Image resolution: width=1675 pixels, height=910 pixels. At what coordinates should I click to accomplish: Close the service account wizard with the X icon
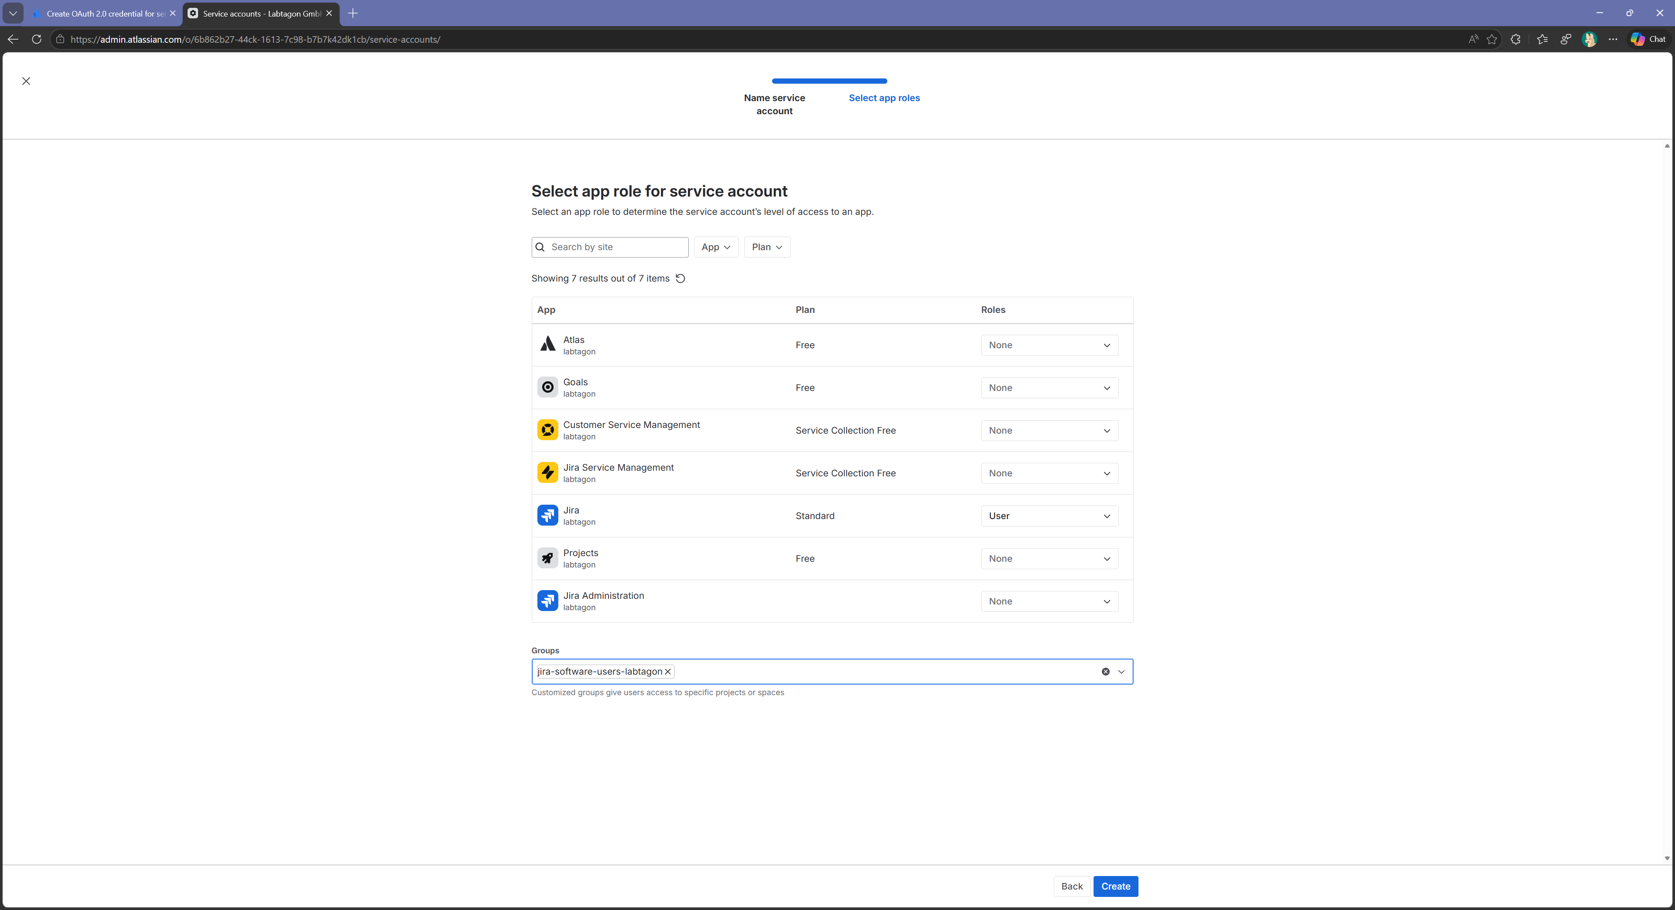[x=26, y=81]
